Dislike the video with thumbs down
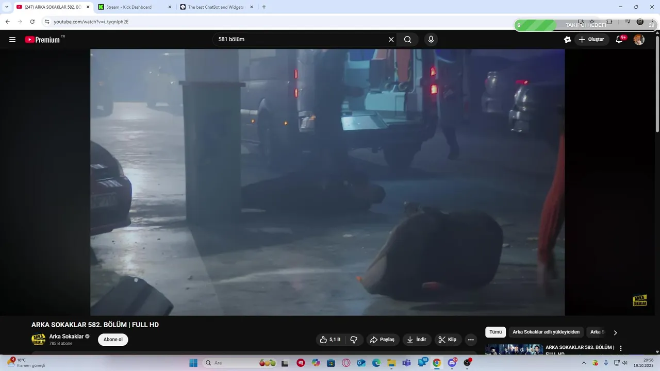 (x=354, y=340)
